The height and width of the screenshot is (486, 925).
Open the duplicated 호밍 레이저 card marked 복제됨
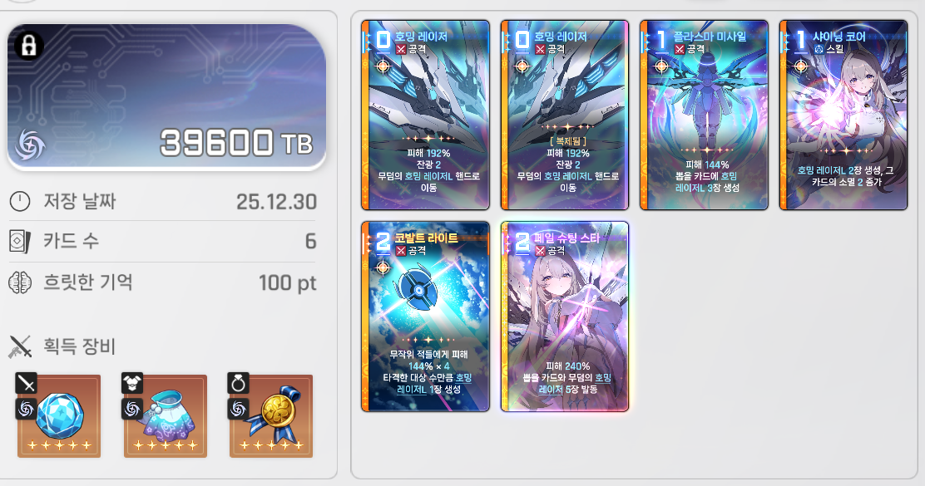pos(565,115)
